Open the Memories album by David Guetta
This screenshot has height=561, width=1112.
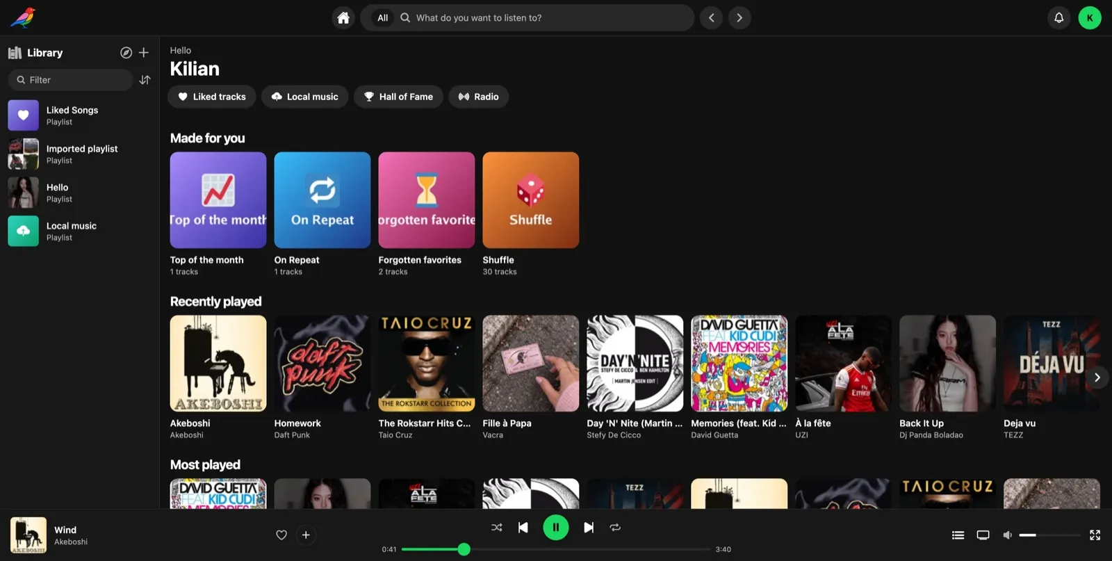[739, 377]
